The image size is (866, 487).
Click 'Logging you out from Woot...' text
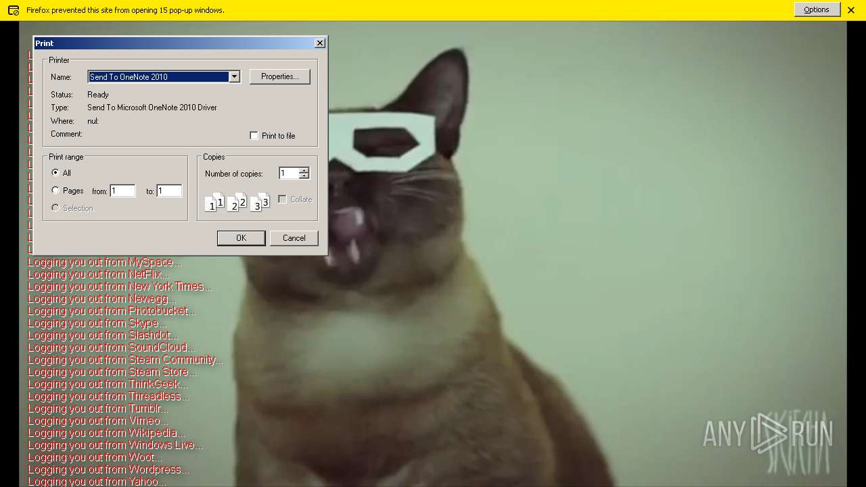coord(95,457)
